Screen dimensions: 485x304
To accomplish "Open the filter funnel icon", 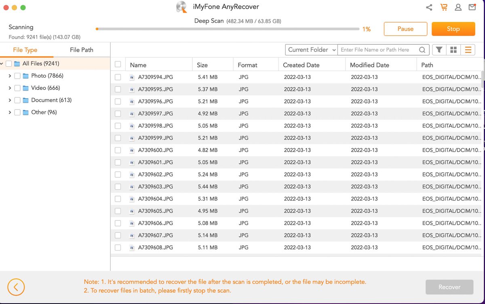I will [x=439, y=50].
